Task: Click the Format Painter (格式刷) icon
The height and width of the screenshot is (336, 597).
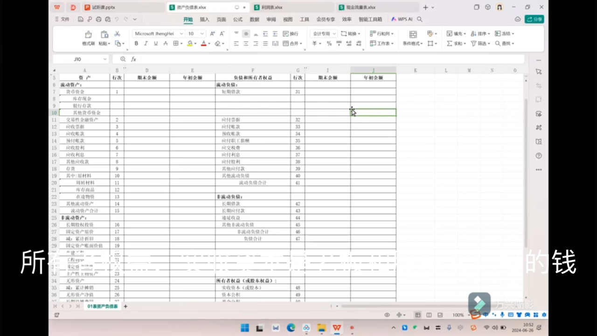Action: [88, 35]
